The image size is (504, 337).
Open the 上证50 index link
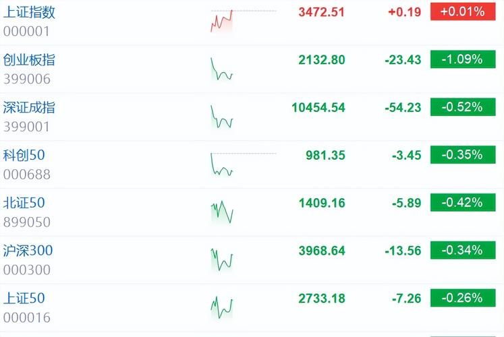[x=24, y=299]
